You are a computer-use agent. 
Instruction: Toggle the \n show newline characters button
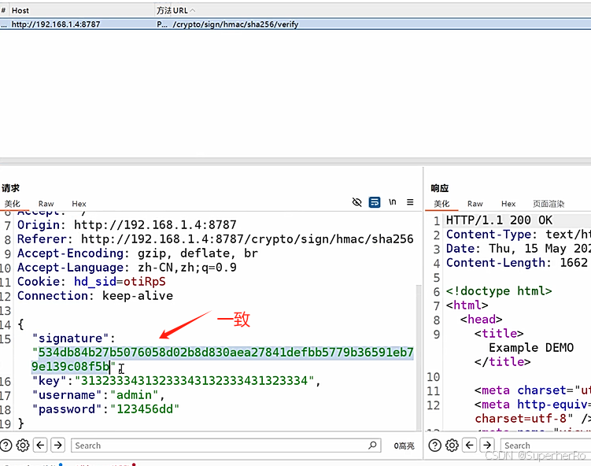(393, 202)
